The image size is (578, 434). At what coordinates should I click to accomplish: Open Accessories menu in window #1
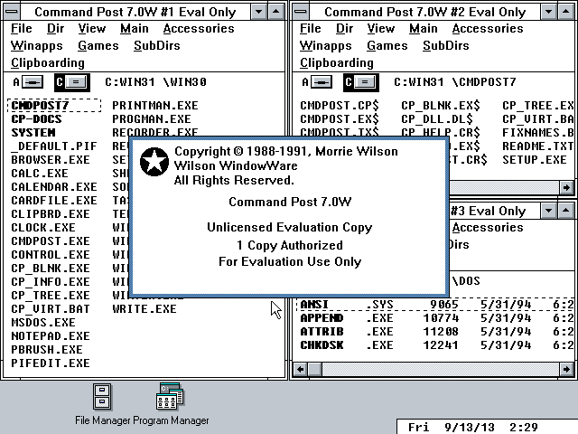(x=199, y=28)
